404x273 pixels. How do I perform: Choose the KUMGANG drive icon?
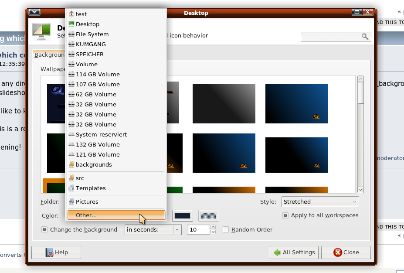(x=71, y=44)
